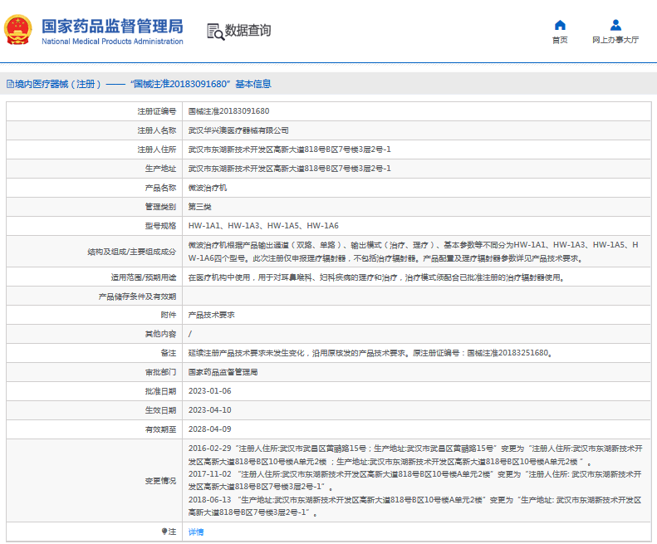657x544 pixels.
Task: Select the 注册人住所 address value
Action: click(290, 149)
